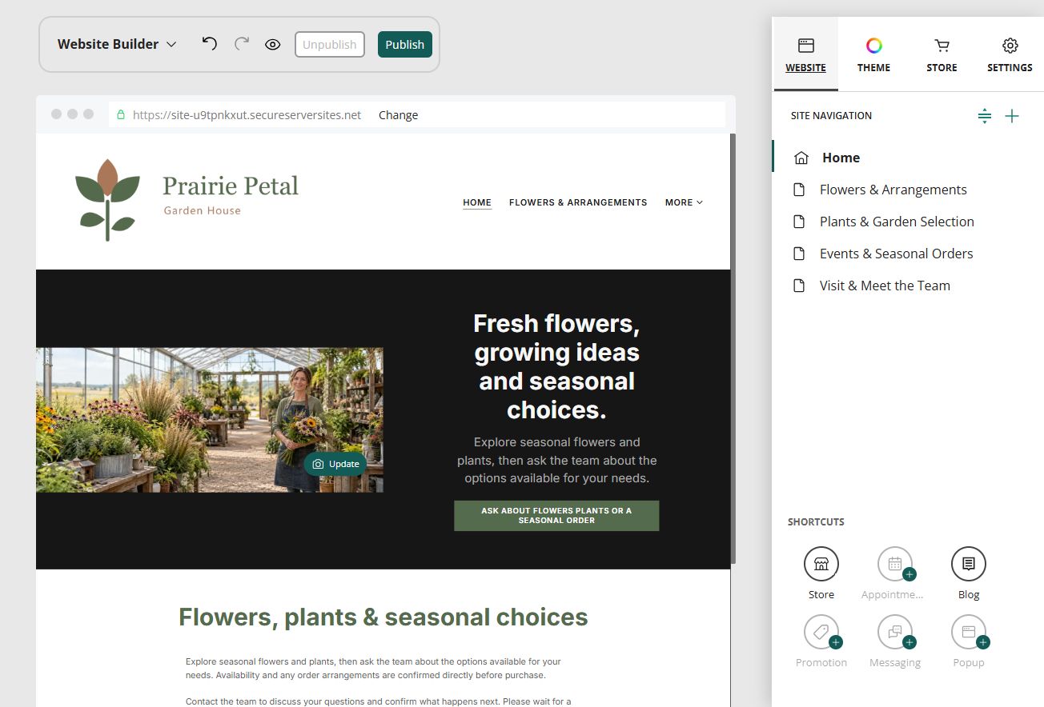Publish the website
The height and width of the screenshot is (707, 1044).
coord(405,45)
